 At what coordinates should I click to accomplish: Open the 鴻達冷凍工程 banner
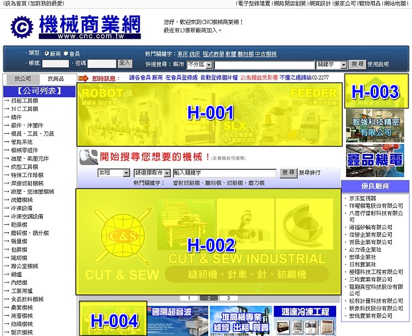coord(305,321)
